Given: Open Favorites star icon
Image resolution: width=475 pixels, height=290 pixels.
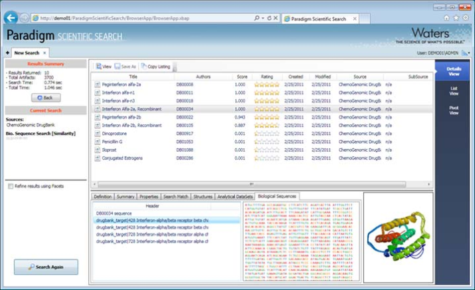Looking at the screenshot, I should (x=456, y=18).
